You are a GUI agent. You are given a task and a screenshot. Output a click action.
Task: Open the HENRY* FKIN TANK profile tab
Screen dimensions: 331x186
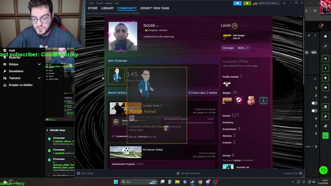pyautogui.click(x=155, y=8)
